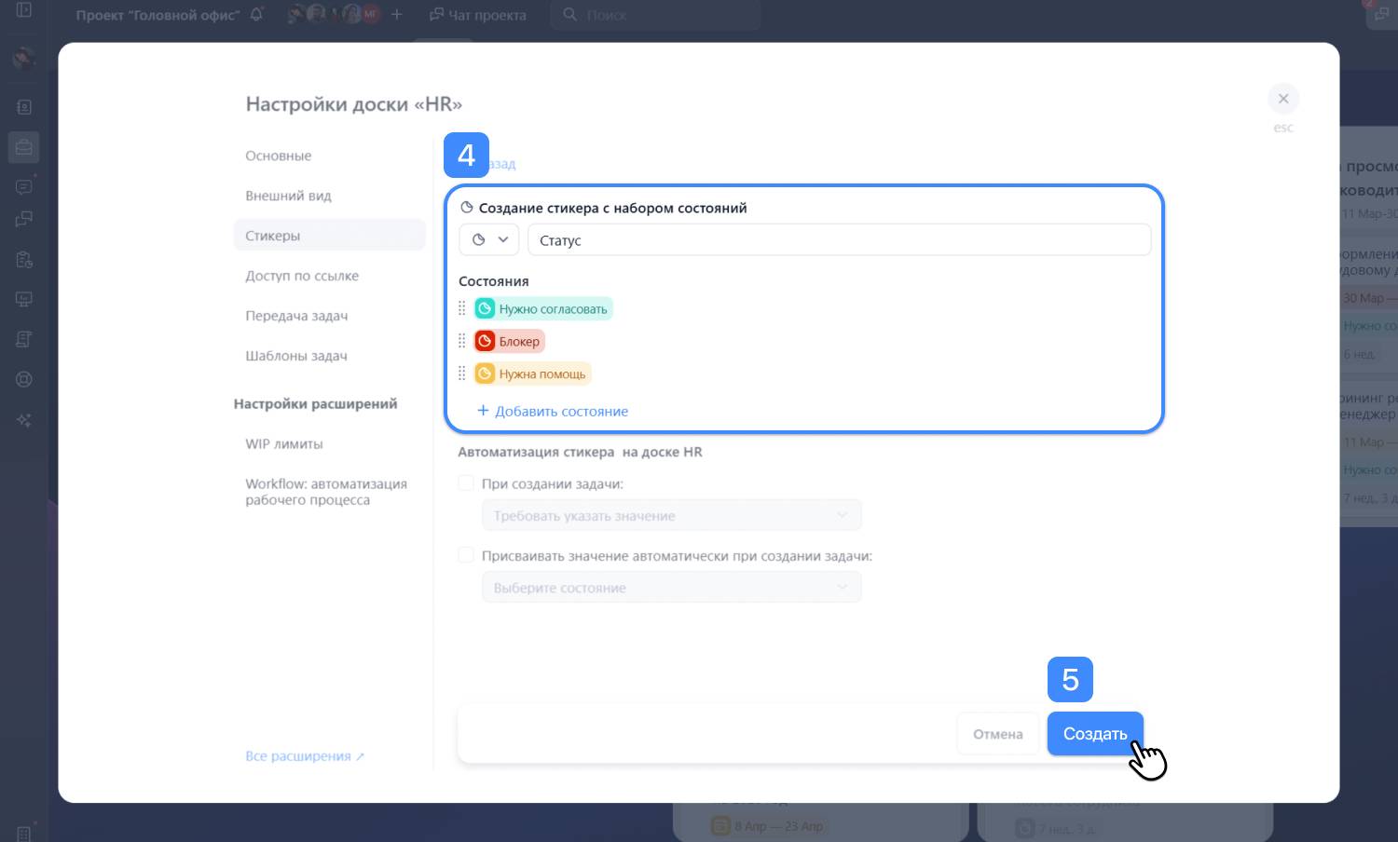Click the red Блокер state icon

click(485, 342)
